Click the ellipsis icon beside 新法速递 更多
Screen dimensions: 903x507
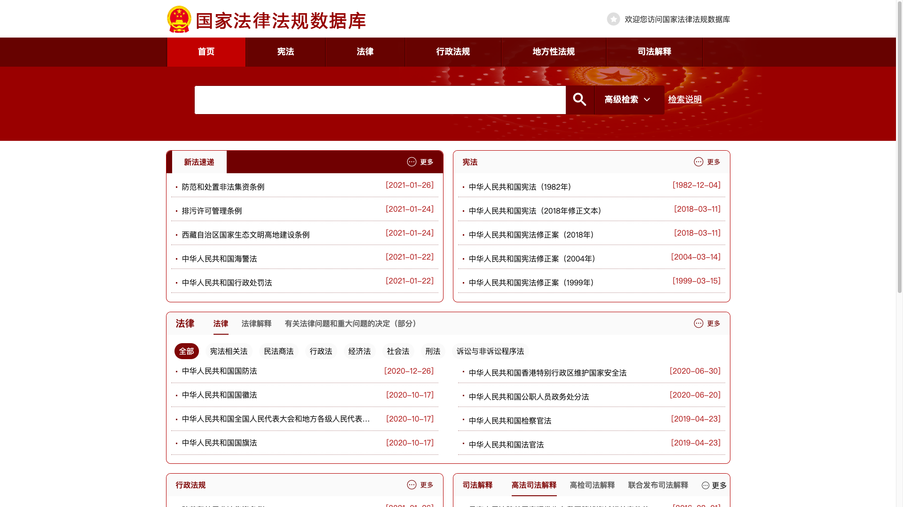tap(412, 161)
